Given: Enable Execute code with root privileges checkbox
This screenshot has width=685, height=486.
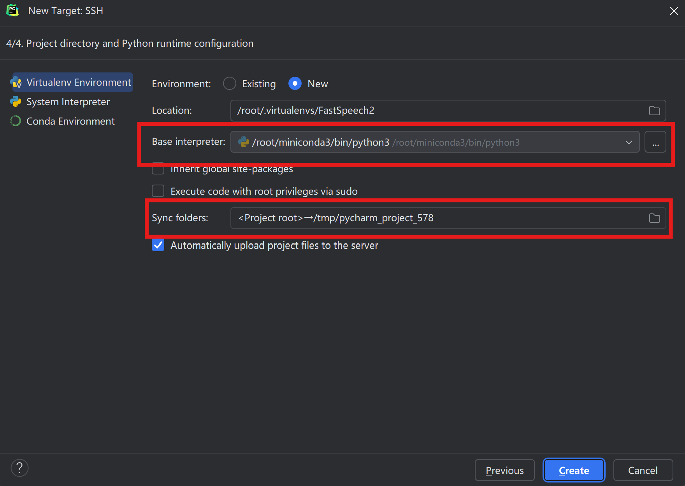Looking at the screenshot, I should (158, 191).
